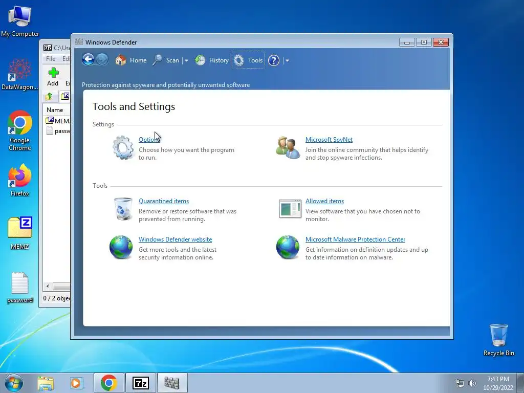The width and height of the screenshot is (524, 393).
Task: Open the File menu in 7-Zip window
Action: (x=51, y=59)
